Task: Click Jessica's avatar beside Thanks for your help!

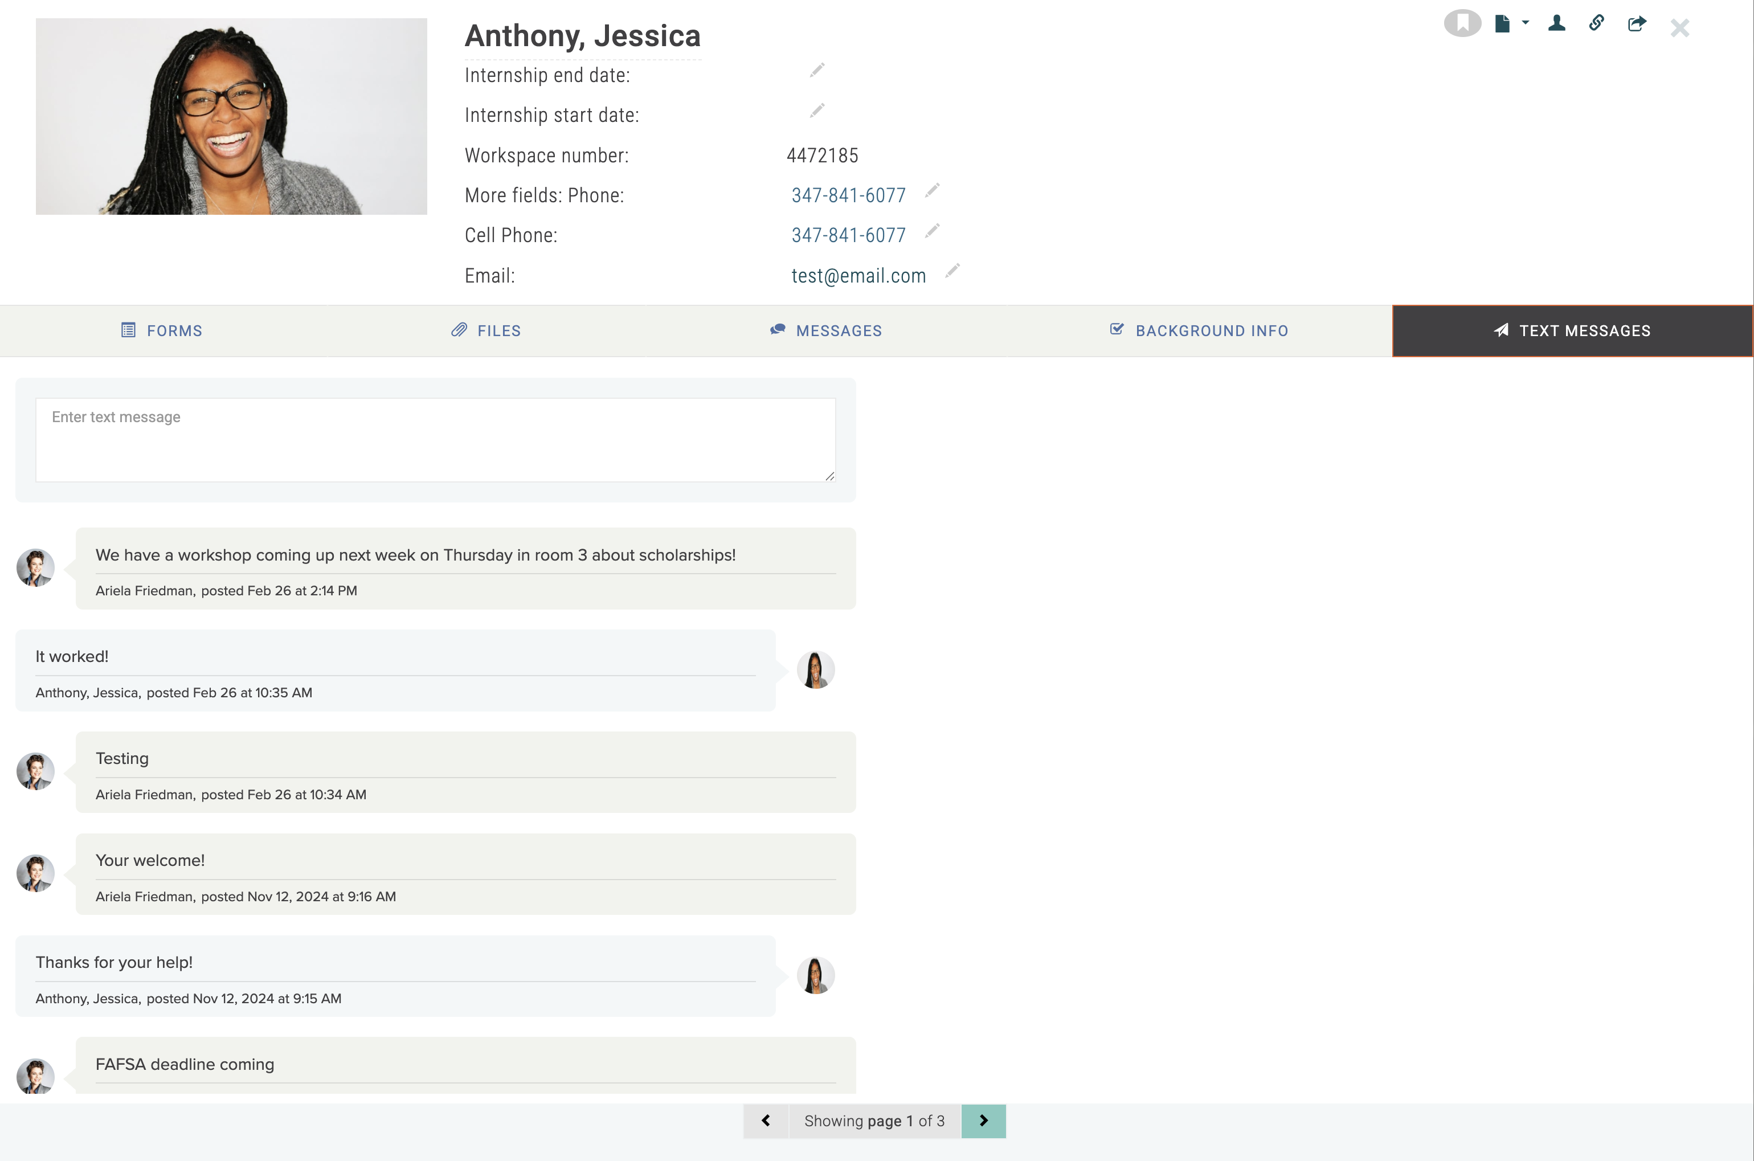Action: pos(816,976)
